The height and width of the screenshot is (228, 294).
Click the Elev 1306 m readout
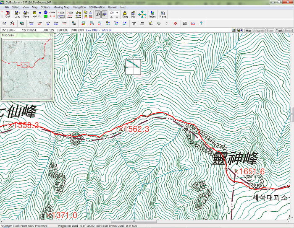point(93,30)
